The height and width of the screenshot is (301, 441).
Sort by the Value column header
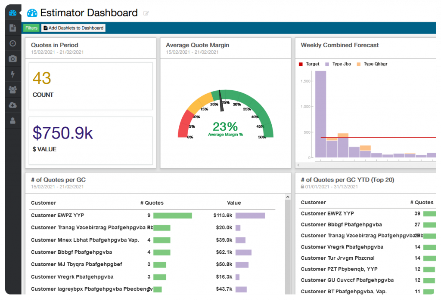click(234, 203)
